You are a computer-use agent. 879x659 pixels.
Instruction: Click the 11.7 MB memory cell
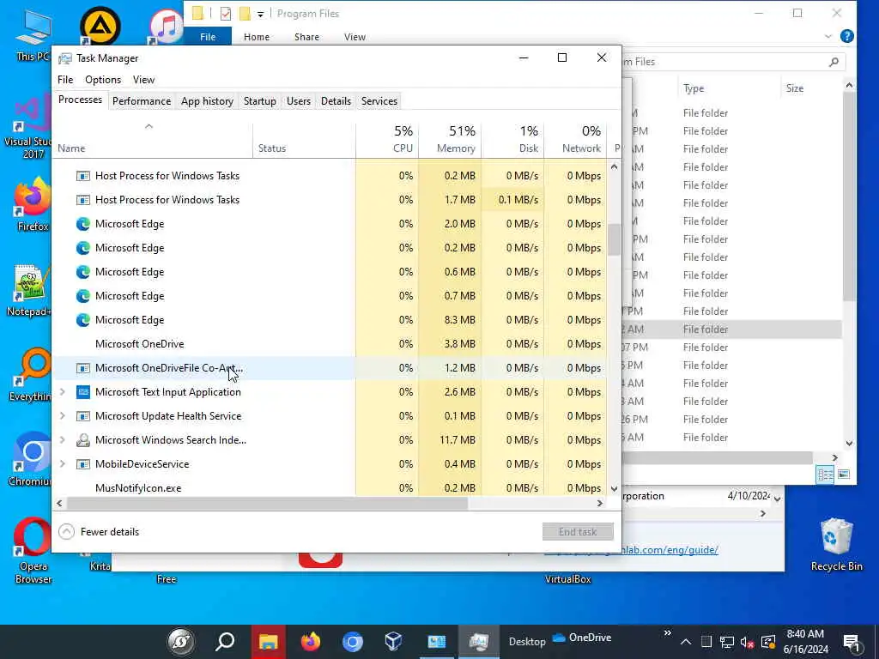[450, 440]
